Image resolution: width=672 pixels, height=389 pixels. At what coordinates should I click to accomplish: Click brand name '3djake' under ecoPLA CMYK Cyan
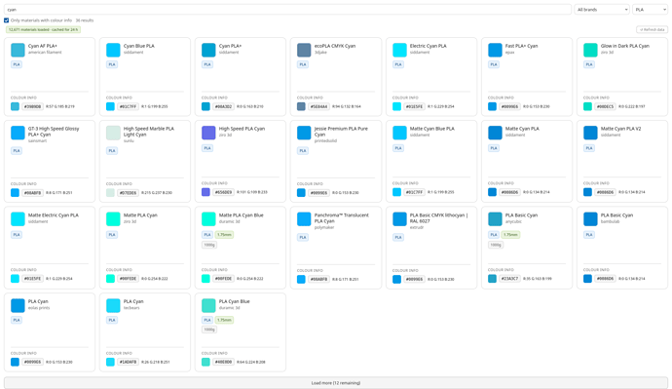click(320, 53)
